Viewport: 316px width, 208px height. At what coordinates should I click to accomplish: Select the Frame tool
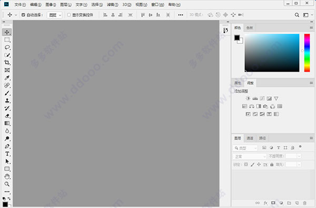tap(7, 70)
